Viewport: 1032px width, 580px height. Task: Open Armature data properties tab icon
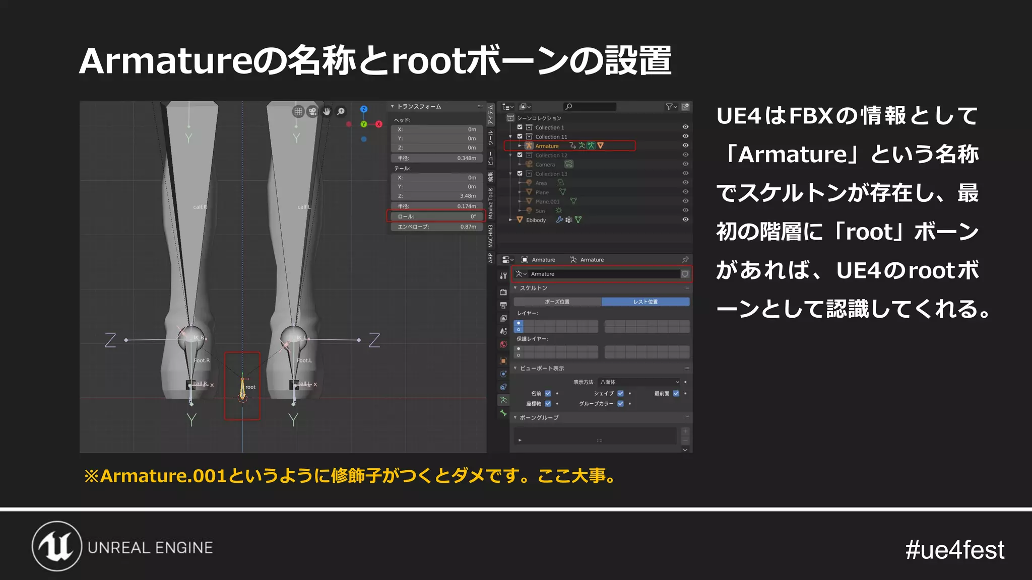pyautogui.click(x=503, y=400)
